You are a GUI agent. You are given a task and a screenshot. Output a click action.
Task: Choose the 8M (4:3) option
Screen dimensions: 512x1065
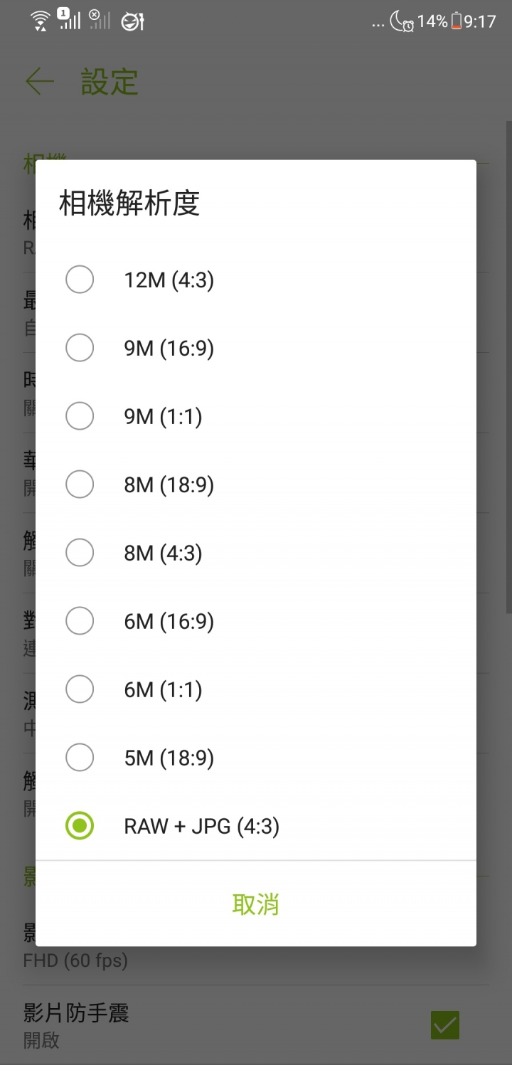point(256,553)
